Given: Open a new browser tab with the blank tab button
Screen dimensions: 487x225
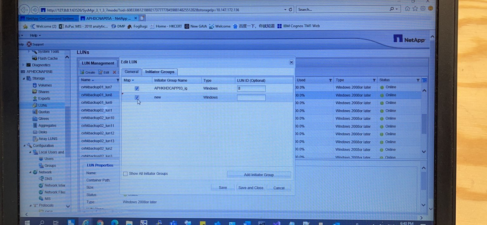Looking at the screenshot, I should click(x=142, y=18).
